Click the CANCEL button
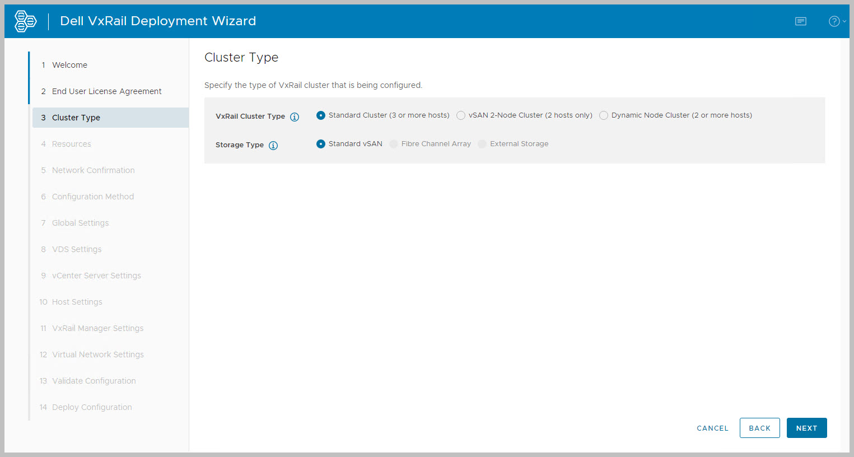The image size is (854, 457). point(712,428)
